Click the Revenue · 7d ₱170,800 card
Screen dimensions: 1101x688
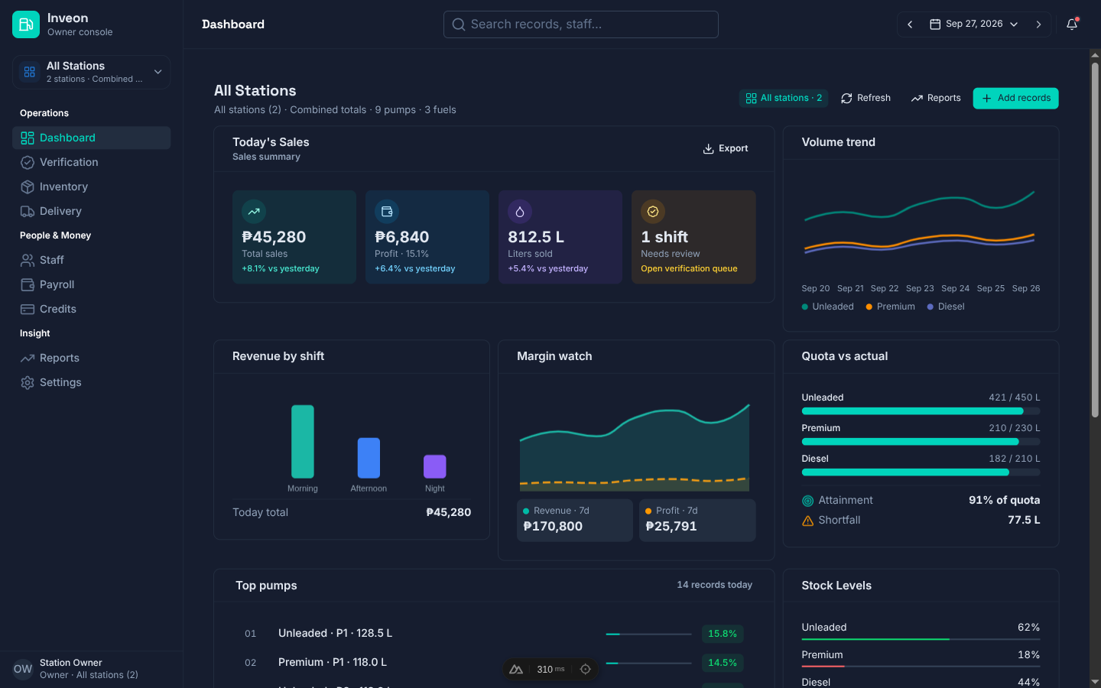575,520
